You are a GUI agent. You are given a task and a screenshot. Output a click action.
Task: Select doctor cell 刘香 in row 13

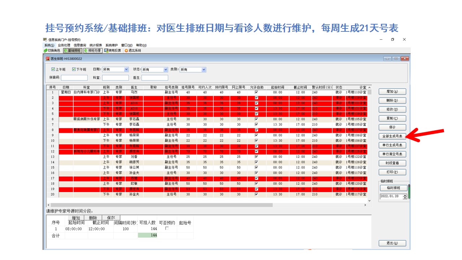(134, 157)
